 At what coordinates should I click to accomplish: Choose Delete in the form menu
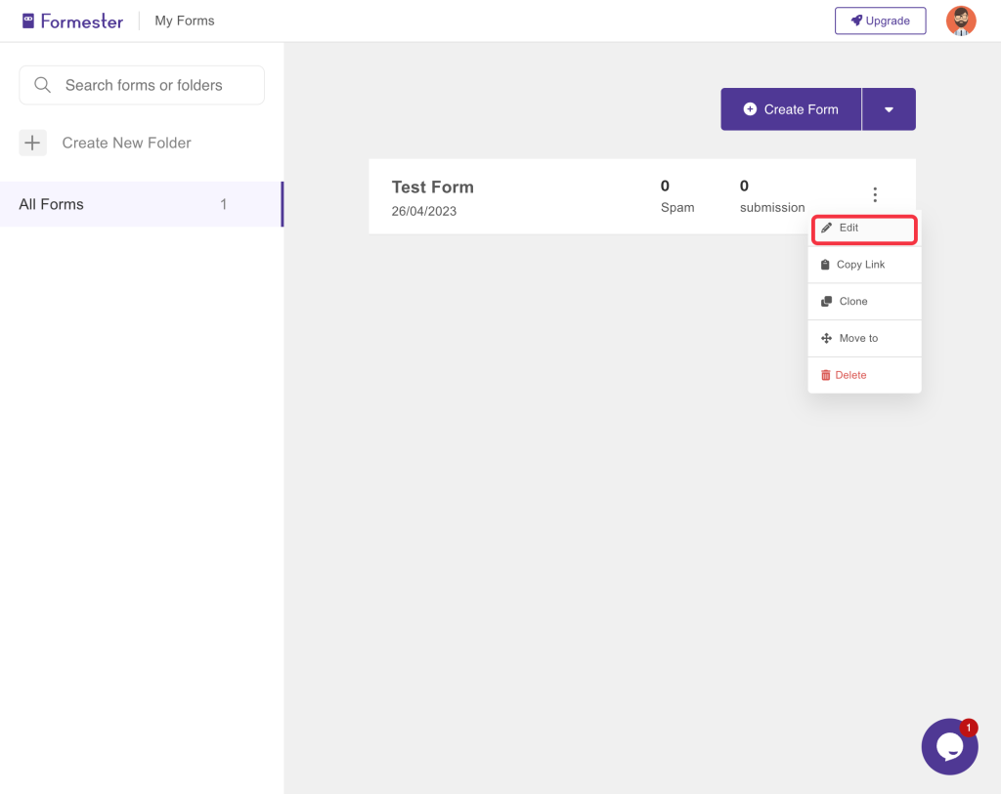pyautogui.click(x=850, y=375)
